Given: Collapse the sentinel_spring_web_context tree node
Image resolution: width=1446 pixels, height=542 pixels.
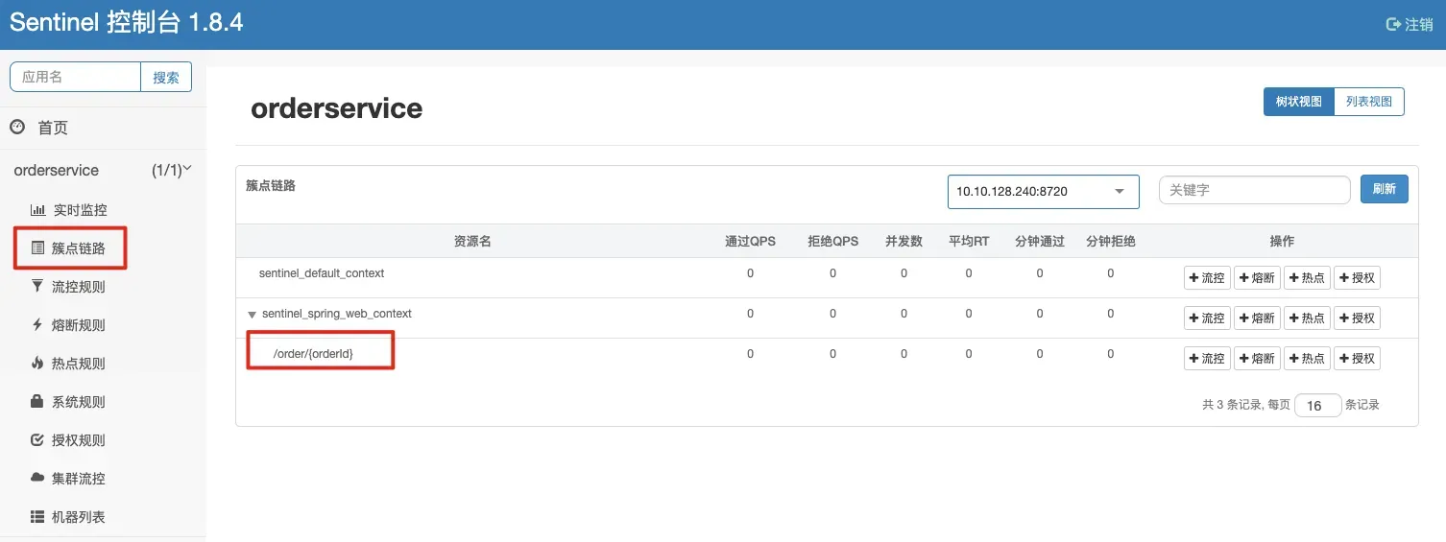Looking at the screenshot, I should coord(252,315).
